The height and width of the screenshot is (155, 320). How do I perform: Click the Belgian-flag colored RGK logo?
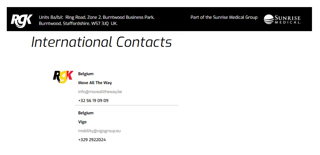(63, 77)
